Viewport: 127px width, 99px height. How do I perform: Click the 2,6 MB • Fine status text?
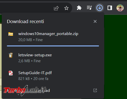pyautogui.click(x=30, y=61)
